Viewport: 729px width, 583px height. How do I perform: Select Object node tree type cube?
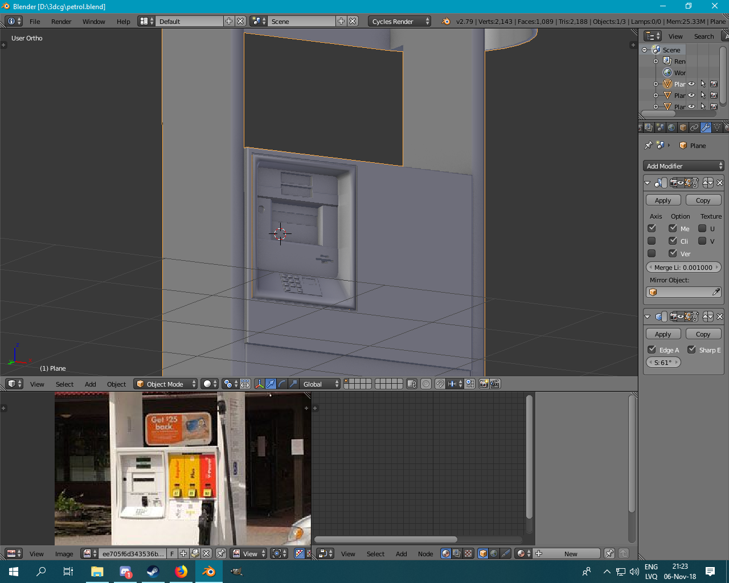(483, 553)
